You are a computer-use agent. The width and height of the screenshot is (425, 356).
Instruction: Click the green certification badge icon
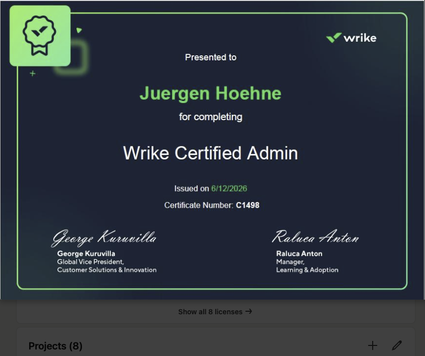[40, 36]
